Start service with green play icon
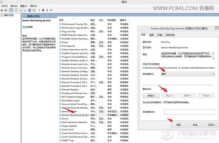The image size is (219, 143). 39,10
